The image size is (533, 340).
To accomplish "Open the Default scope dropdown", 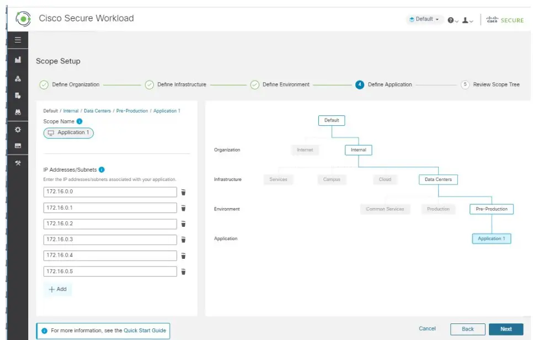I will click(424, 19).
